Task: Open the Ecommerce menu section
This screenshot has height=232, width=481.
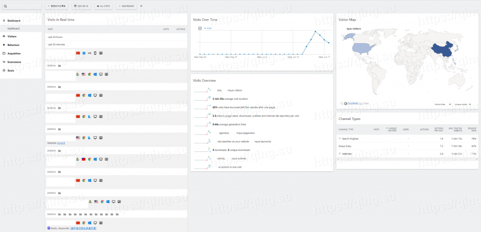Action: 14,62
